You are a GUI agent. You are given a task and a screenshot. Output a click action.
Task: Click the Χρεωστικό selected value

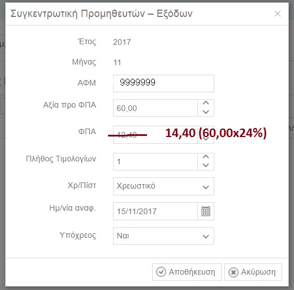coord(136,186)
